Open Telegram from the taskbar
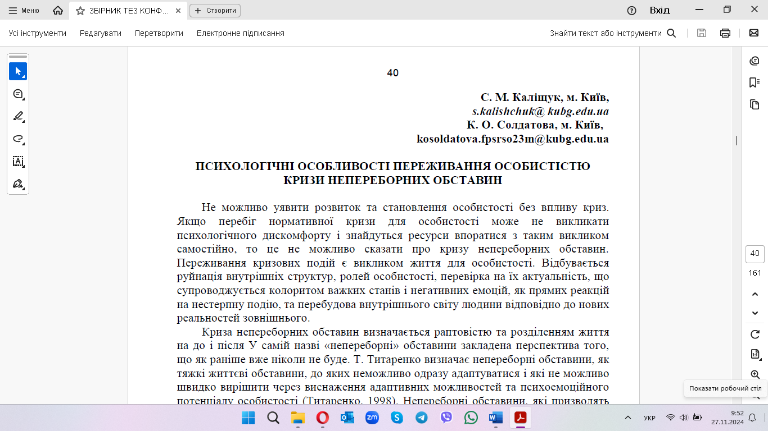Viewport: 768px width, 431px height. pyautogui.click(x=421, y=418)
